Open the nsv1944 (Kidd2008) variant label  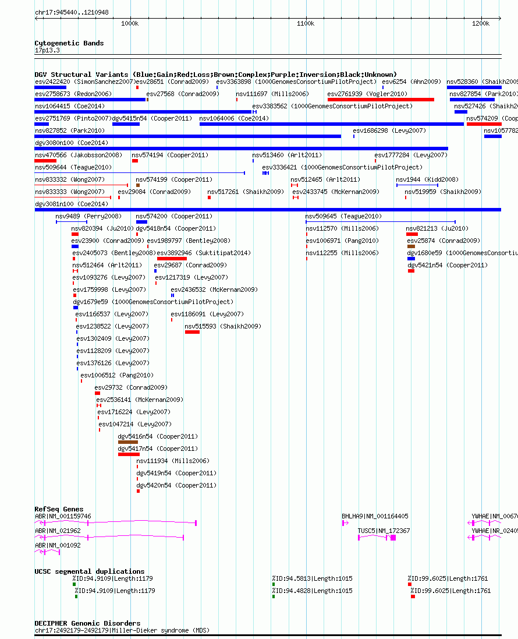click(x=427, y=179)
